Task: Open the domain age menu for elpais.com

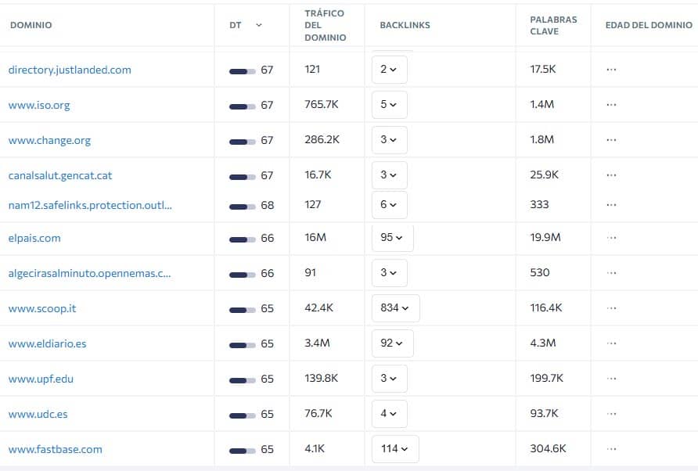Action: tap(611, 238)
